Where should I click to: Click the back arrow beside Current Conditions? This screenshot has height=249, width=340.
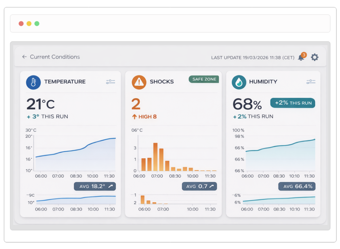[x=24, y=57]
